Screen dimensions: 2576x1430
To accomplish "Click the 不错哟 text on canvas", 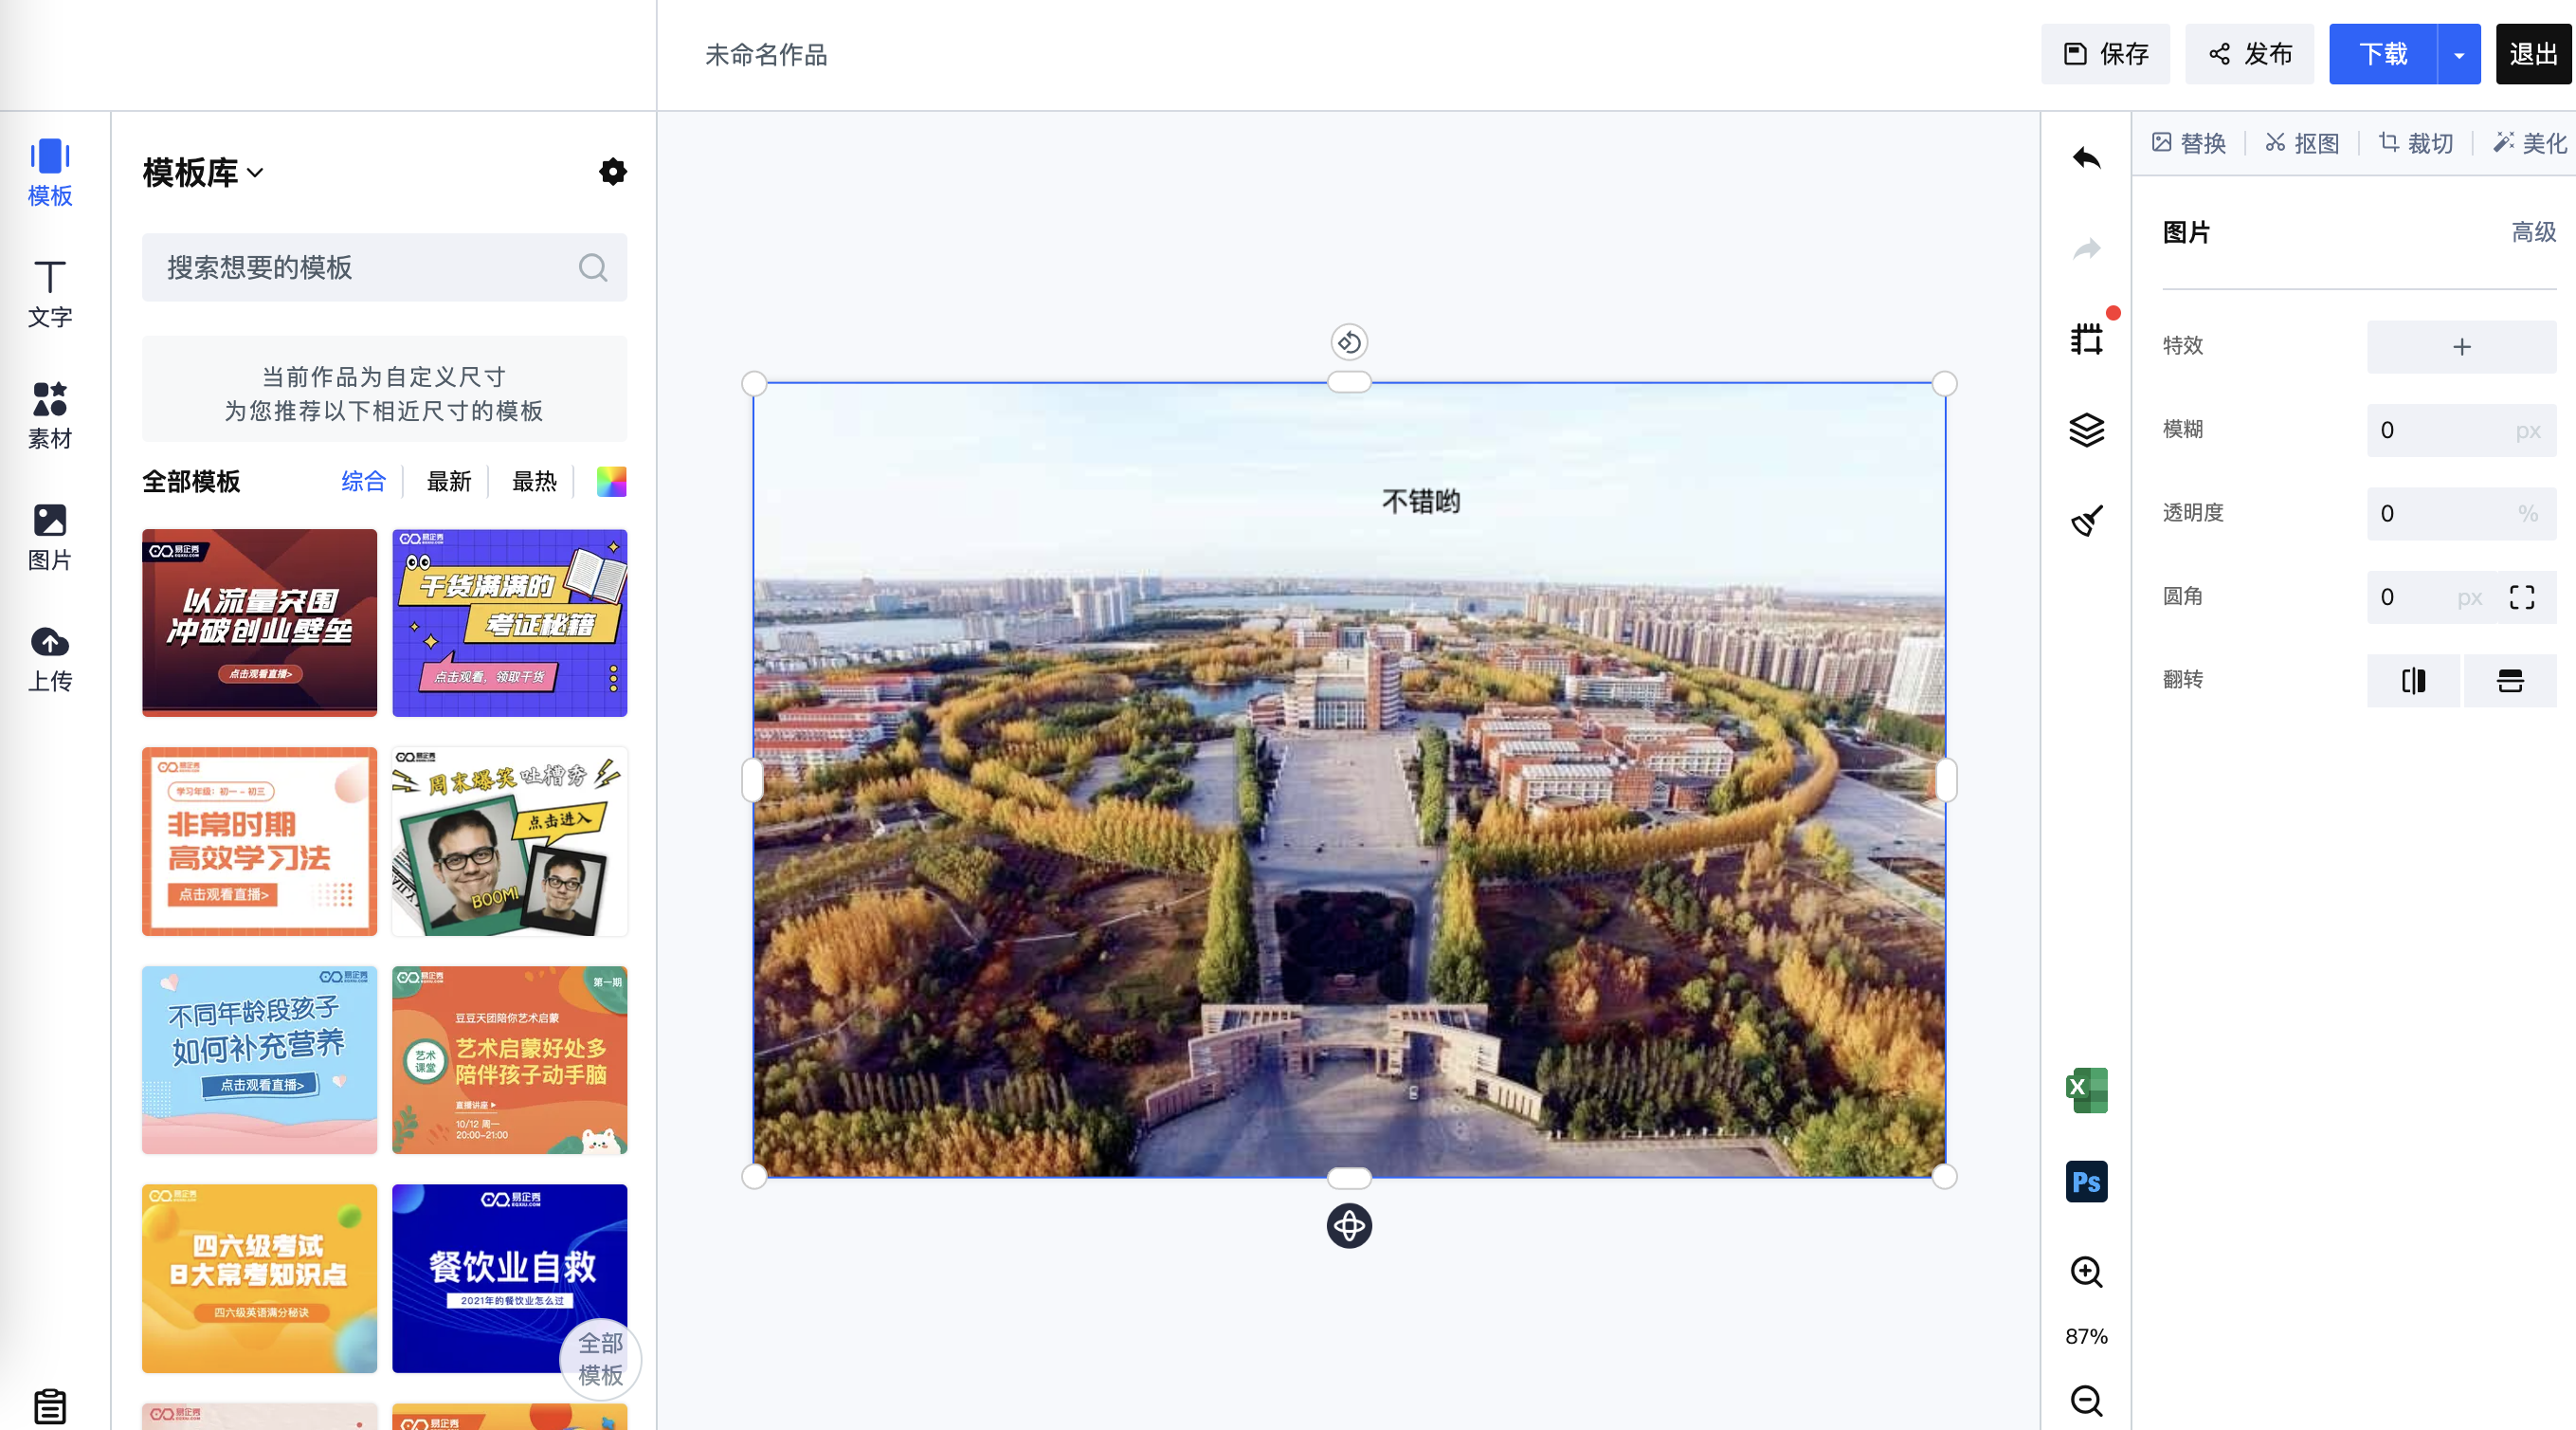I will [x=1421, y=502].
